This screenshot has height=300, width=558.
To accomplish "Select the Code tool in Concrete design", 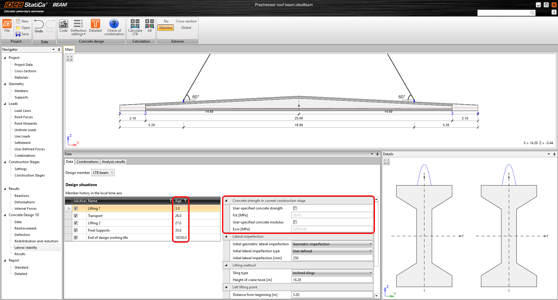I will click(63, 27).
